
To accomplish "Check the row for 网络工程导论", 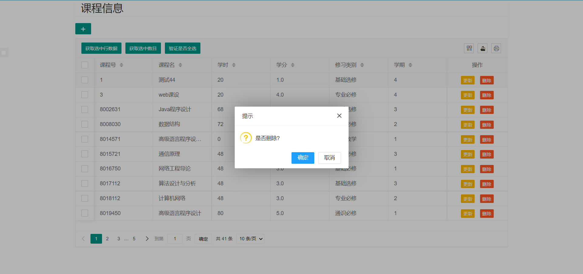I will click(85, 169).
